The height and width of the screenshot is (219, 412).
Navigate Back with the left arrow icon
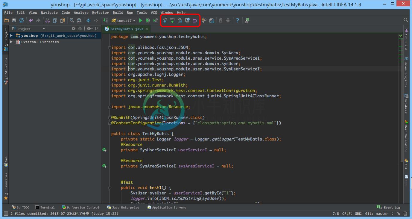(x=89, y=20)
